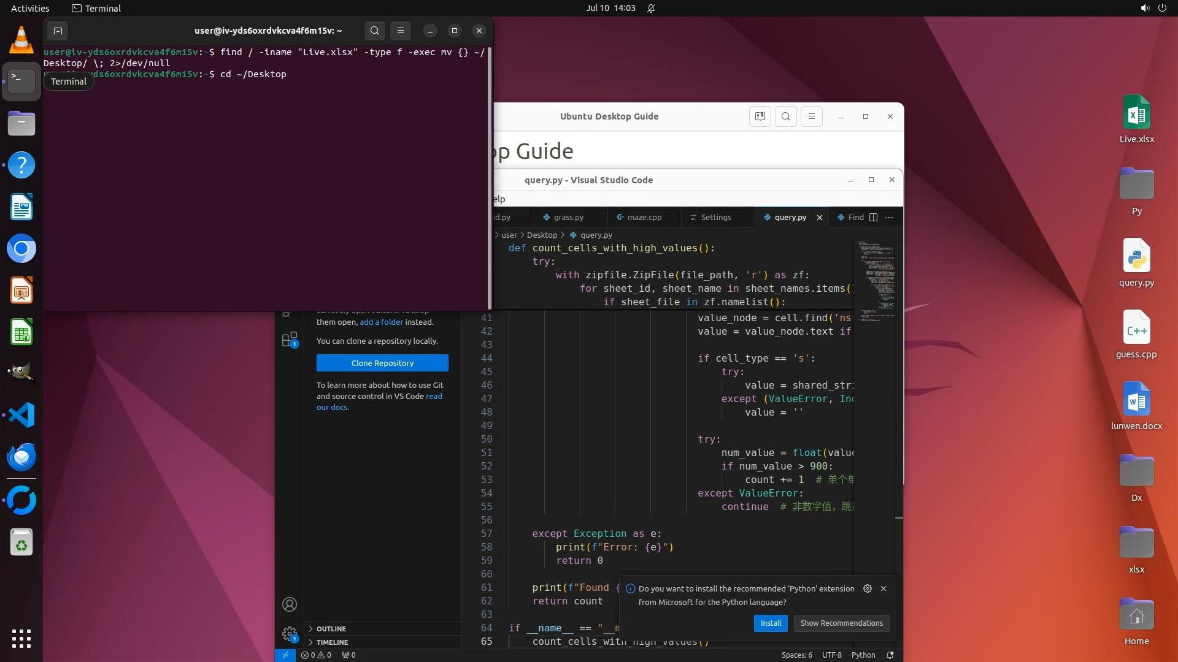Click the terminal search icon
Image resolution: width=1178 pixels, height=662 pixels.
coord(374,31)
